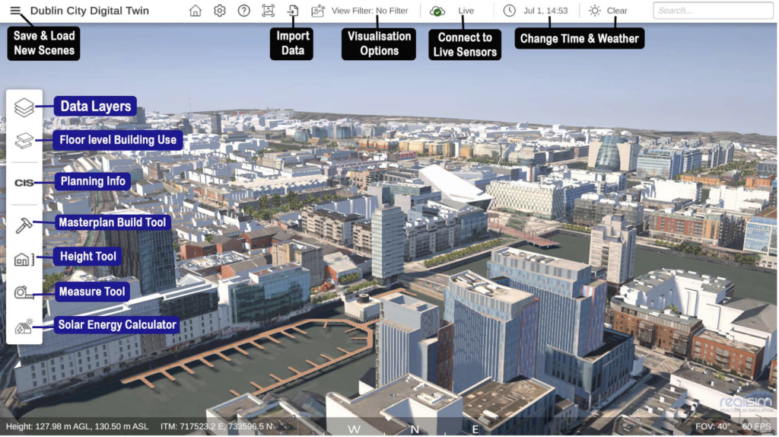Open Floor level Building Use icon
This screenshot has width=779, height=437.
coord(24,141)
